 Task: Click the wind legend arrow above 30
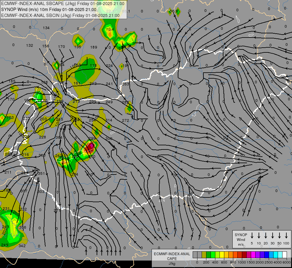272,236
